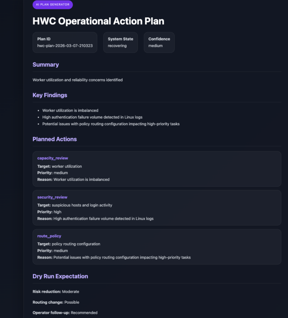288x318 pixels.
Task: Click the System State recovering card
Action: (120, 42)
